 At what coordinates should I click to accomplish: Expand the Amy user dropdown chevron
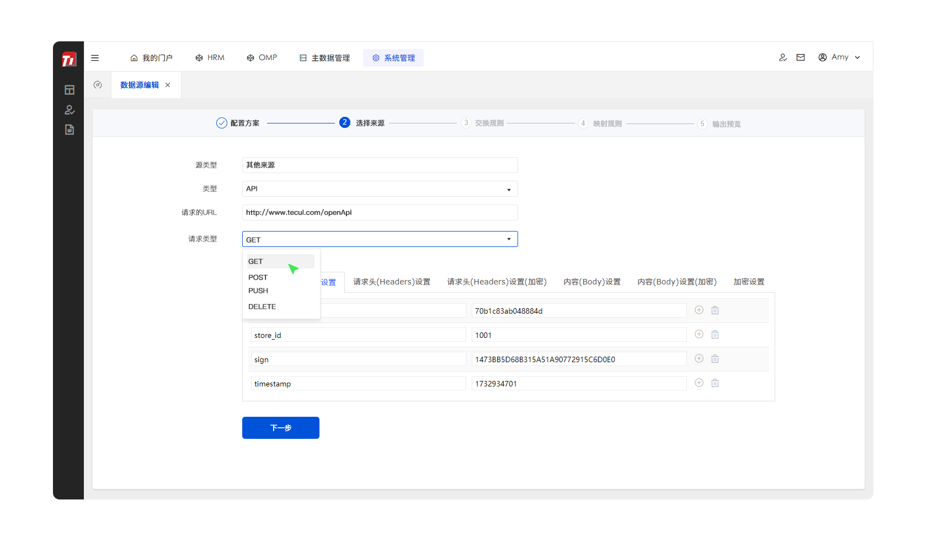click(857, 57)
